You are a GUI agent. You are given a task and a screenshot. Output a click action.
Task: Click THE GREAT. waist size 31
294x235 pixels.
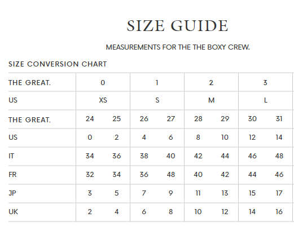(x=279, y=119)
